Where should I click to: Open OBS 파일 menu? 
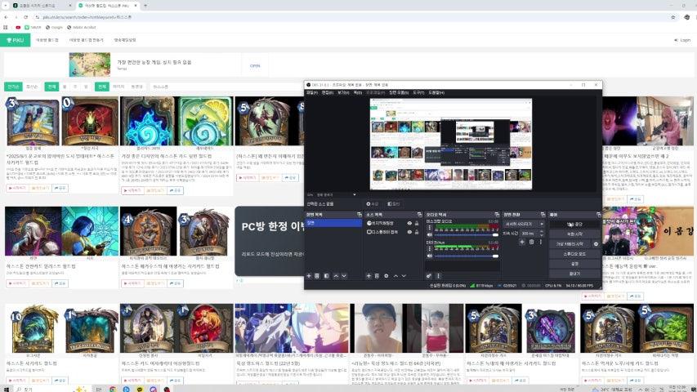[311, 92]
